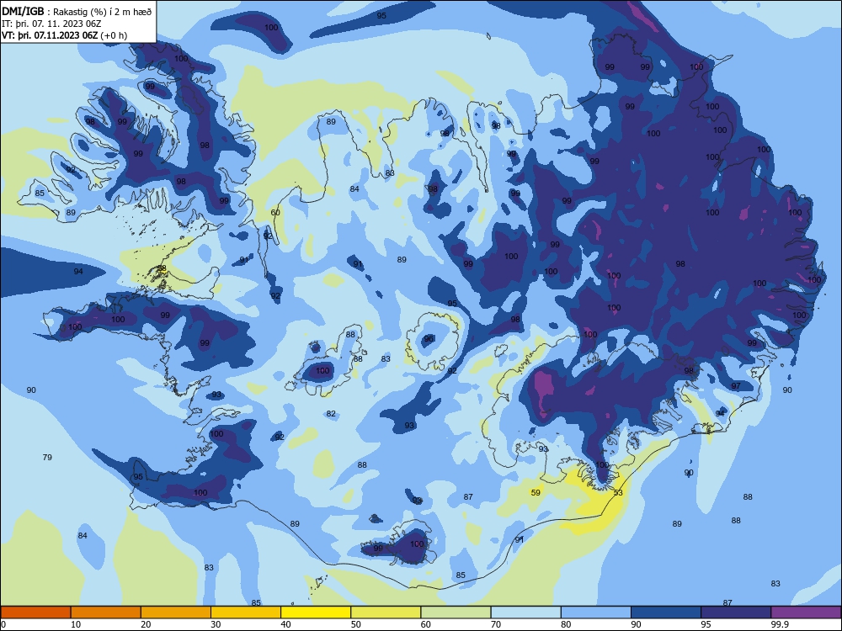This screenshot has width=842, height=631.
Task: Click the "79" humidity value over the ocean
Action: coord(47,457)
